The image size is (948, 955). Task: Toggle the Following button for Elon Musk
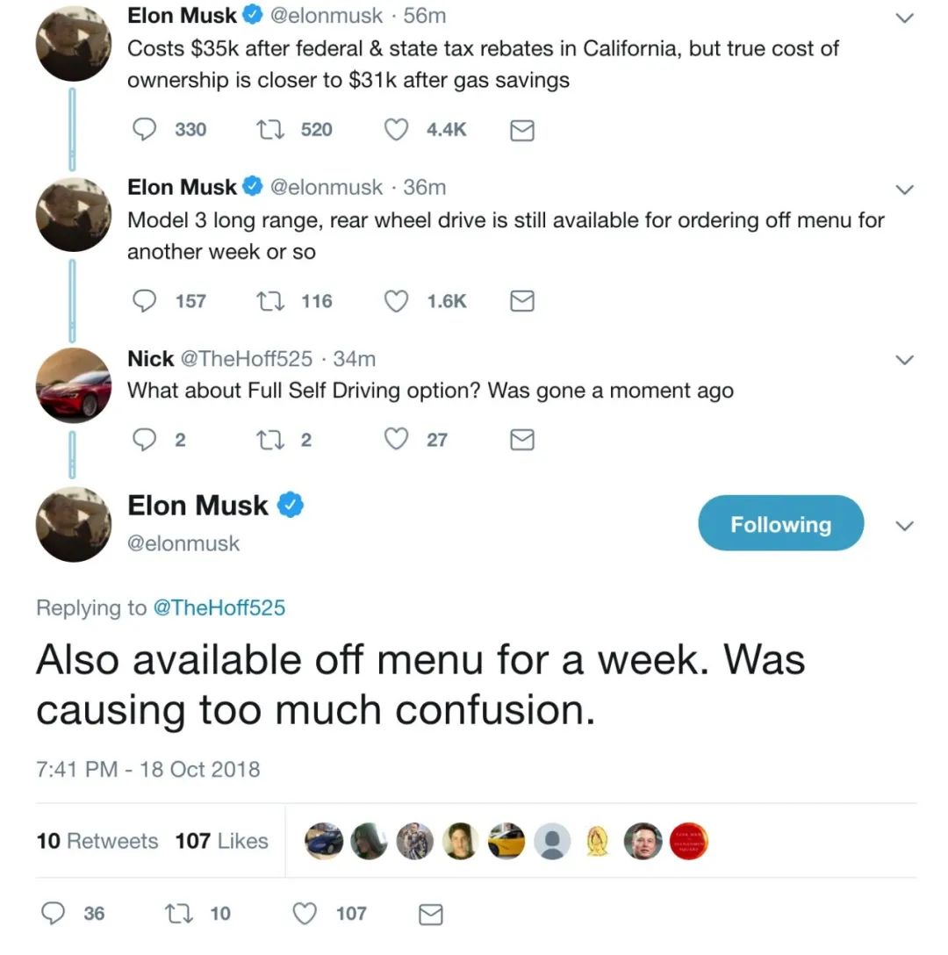(780, 524)
